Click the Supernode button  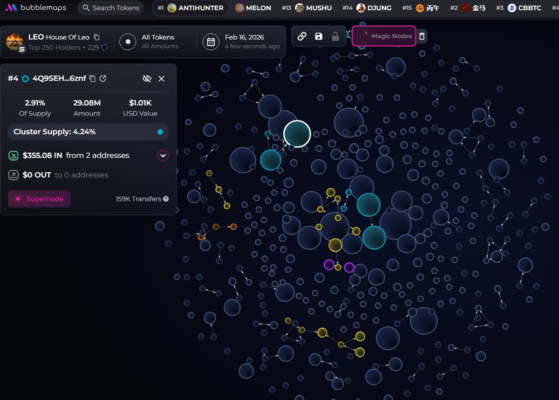pyautogui.click(x=39, y=199)
